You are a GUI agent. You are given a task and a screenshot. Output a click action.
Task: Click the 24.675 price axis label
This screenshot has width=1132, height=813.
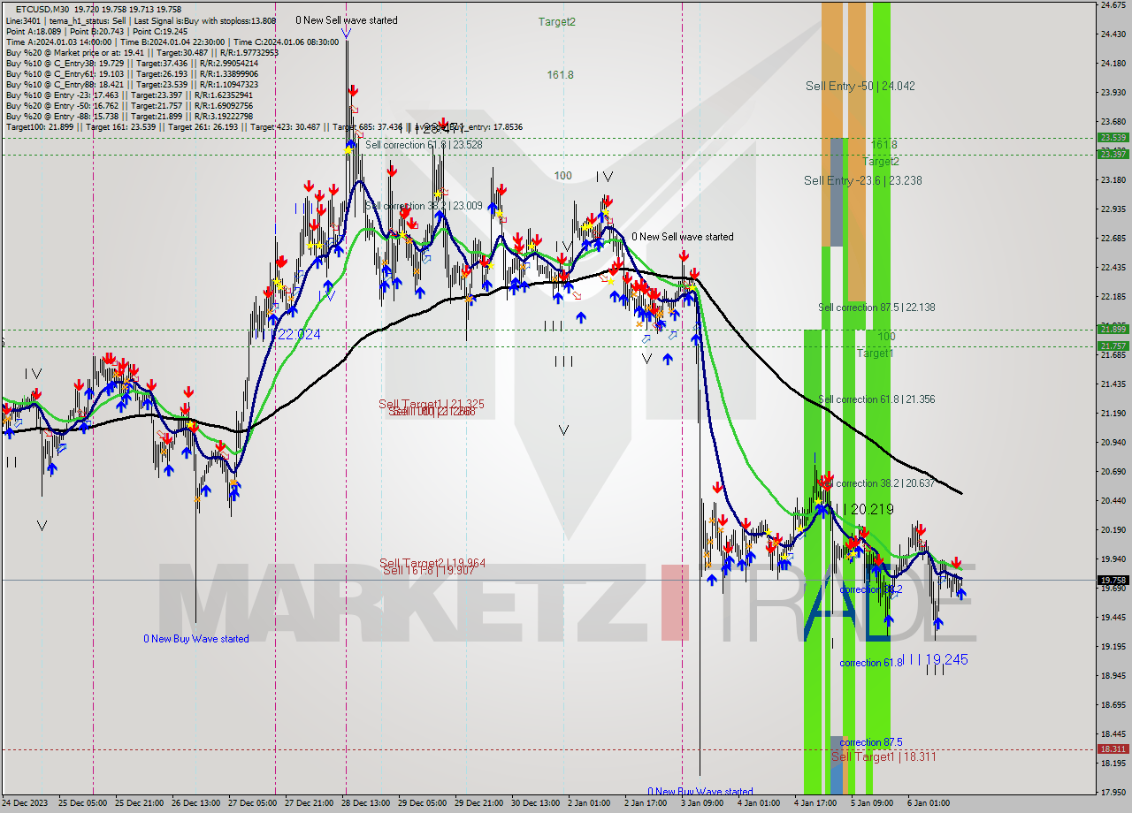[1113, 5]
